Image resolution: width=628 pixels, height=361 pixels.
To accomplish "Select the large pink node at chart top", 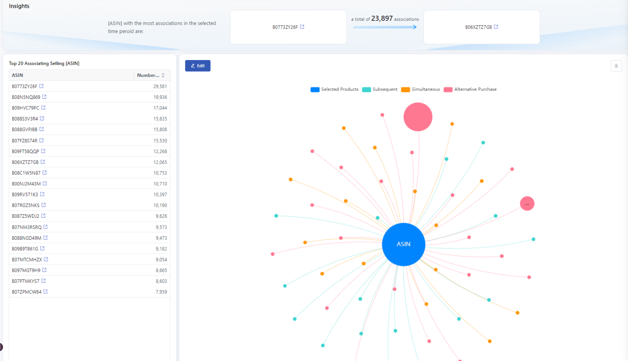I will pos(418,117).
